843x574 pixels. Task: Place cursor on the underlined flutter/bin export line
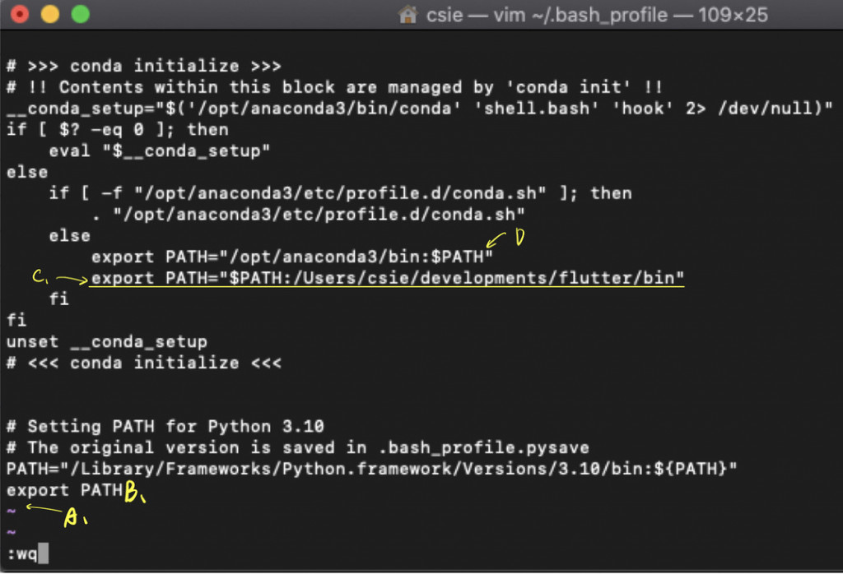point(387,278)
